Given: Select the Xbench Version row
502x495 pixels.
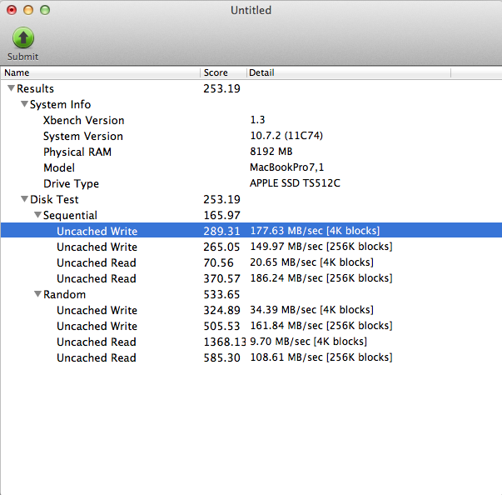Looking at the screenshot, I should 251,120.
